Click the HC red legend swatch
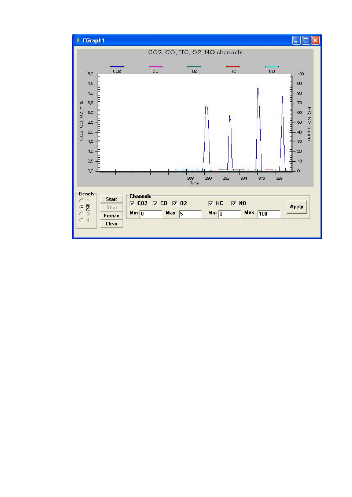This screenshot has width=352, height=497. pos(233,67)
